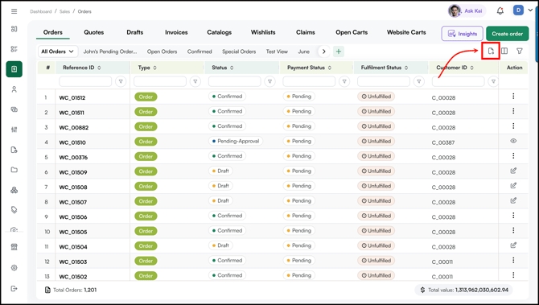Open the Insights button
The width and height of the screenshot is (539, 305).
coord(463,34)
